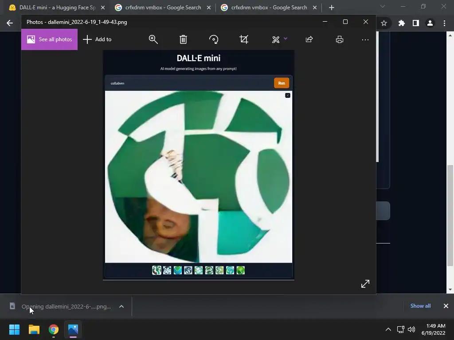
Task: Bookmark page with star icon
Action: (x=384, y=23)
